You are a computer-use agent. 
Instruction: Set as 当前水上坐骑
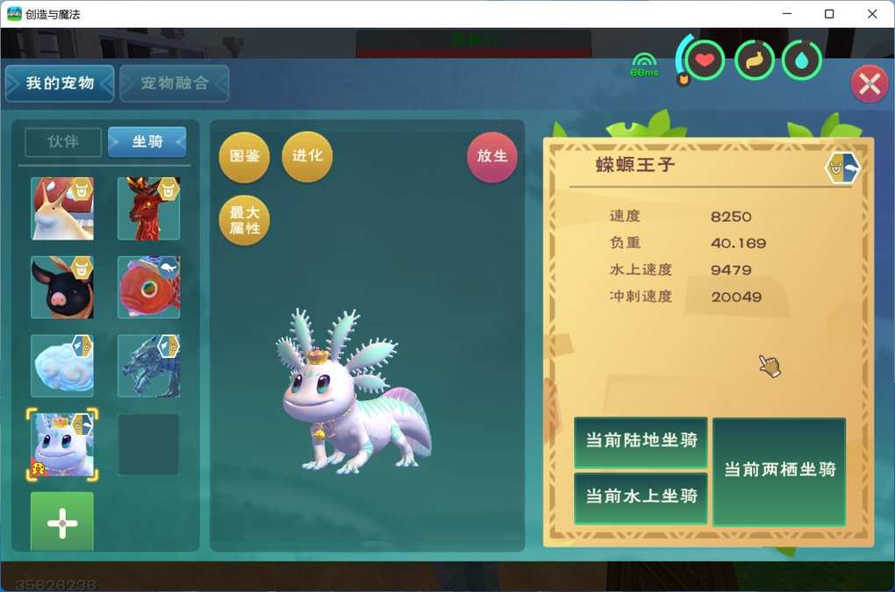(641, 497)
